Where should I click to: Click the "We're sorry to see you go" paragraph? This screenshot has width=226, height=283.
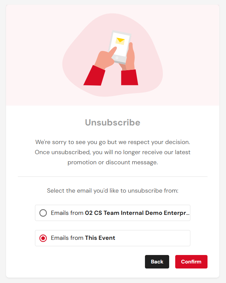pyautogui.click(x=113, y=152)
